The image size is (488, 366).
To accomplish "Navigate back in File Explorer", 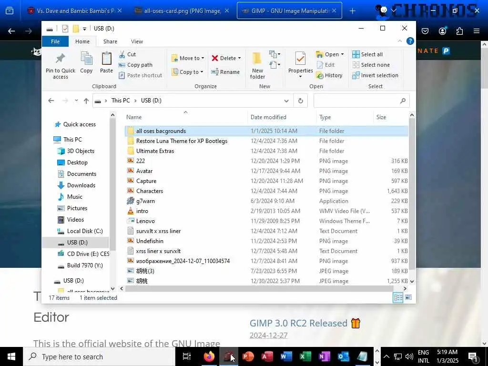I will pyautogui.click(x=51, y=101).
